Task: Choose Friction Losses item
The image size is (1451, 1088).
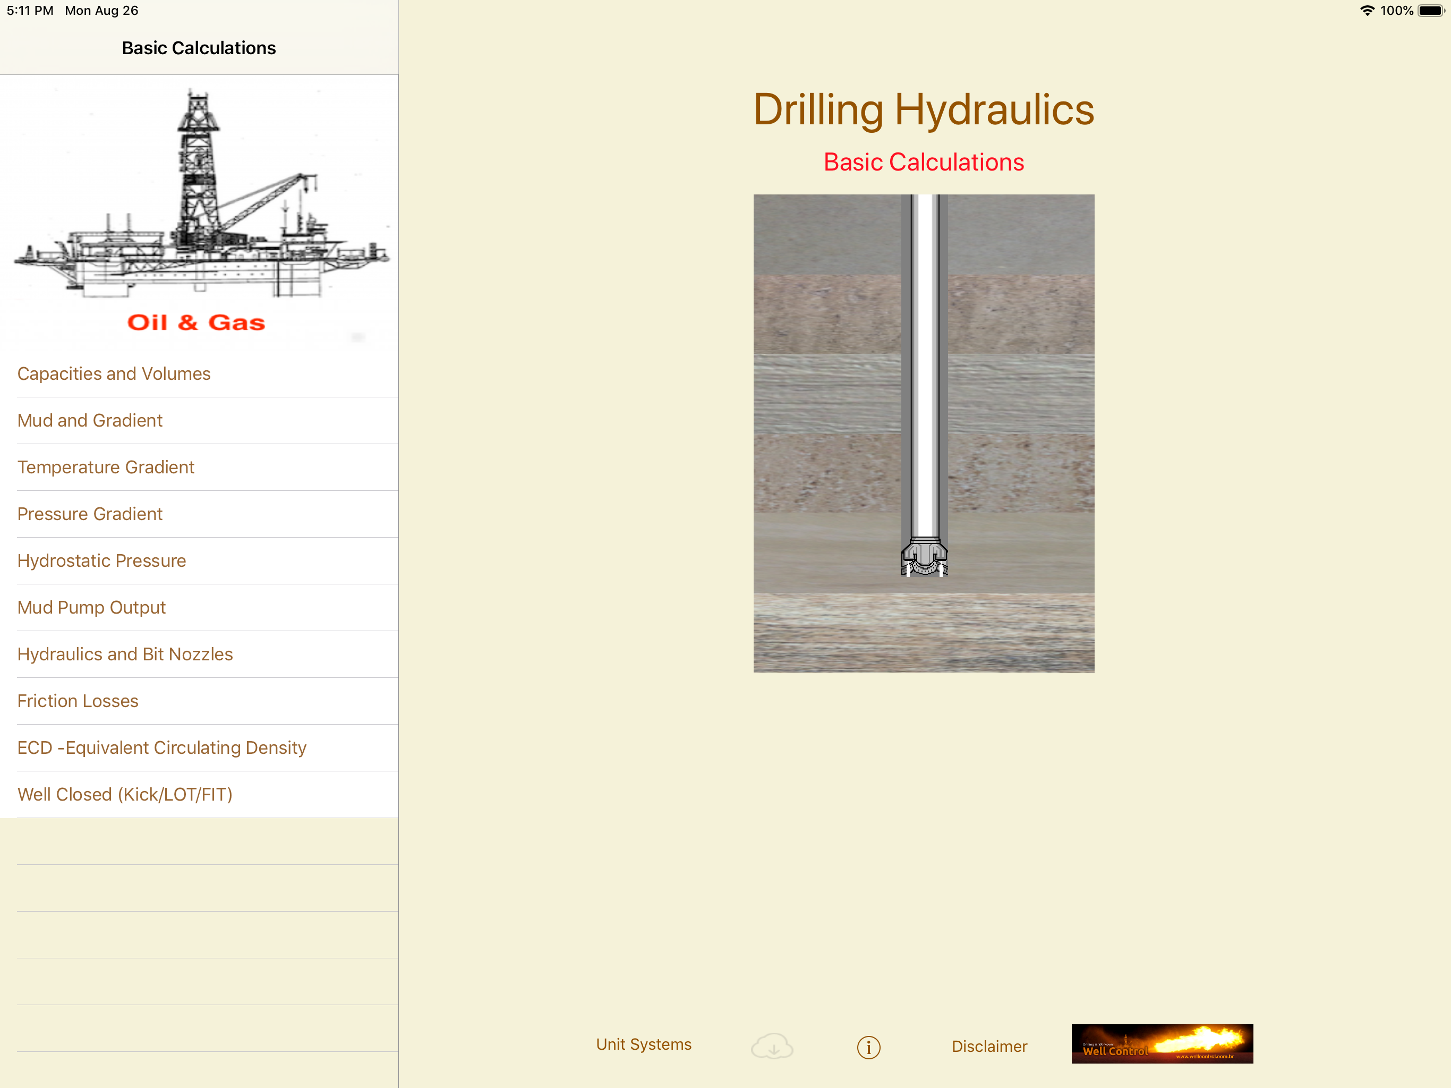Action: click(78, 701)
